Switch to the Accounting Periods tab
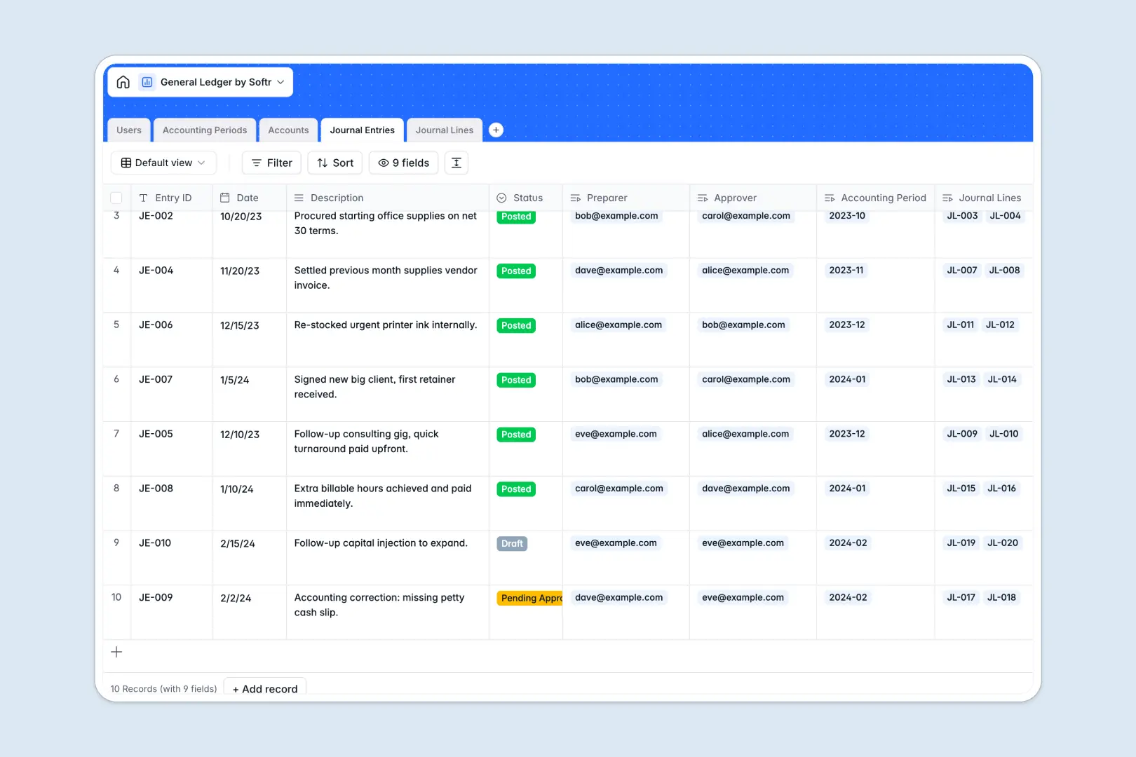 click(204, 130)
